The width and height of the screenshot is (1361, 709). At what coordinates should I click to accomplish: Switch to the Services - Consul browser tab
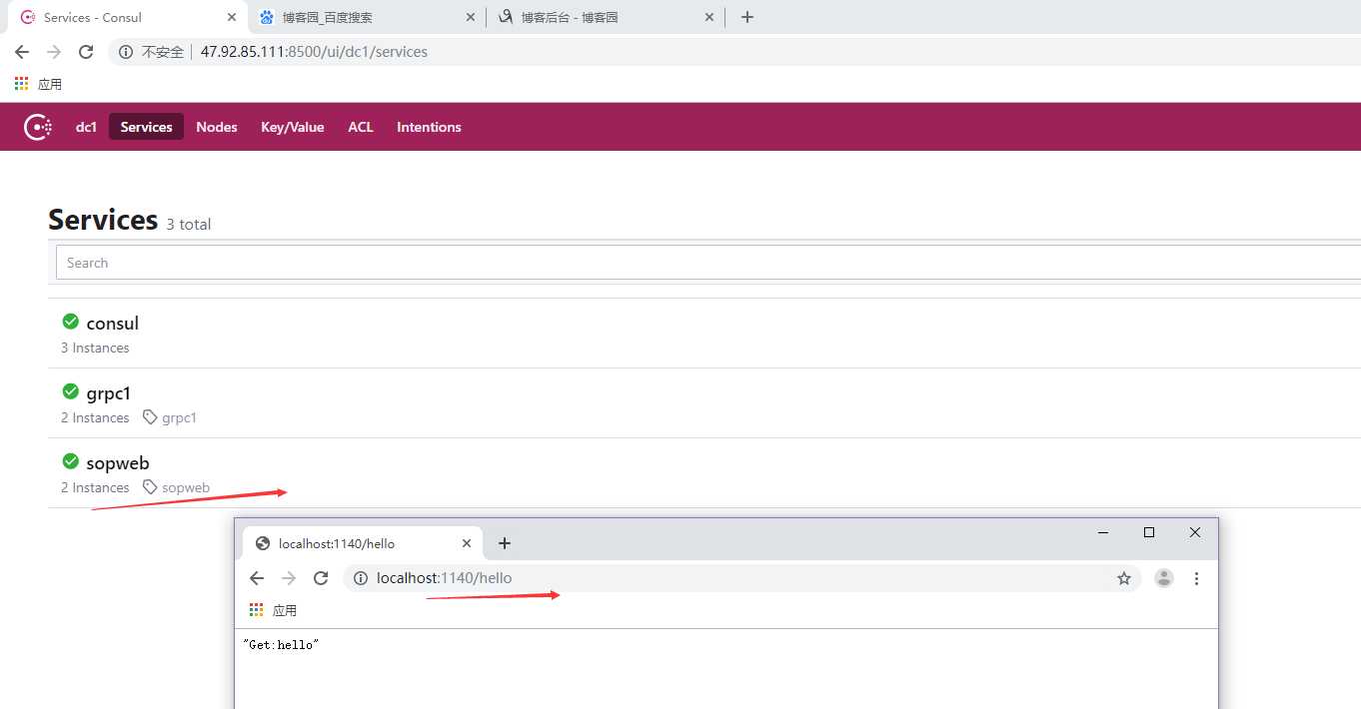(x=125, y=17)
